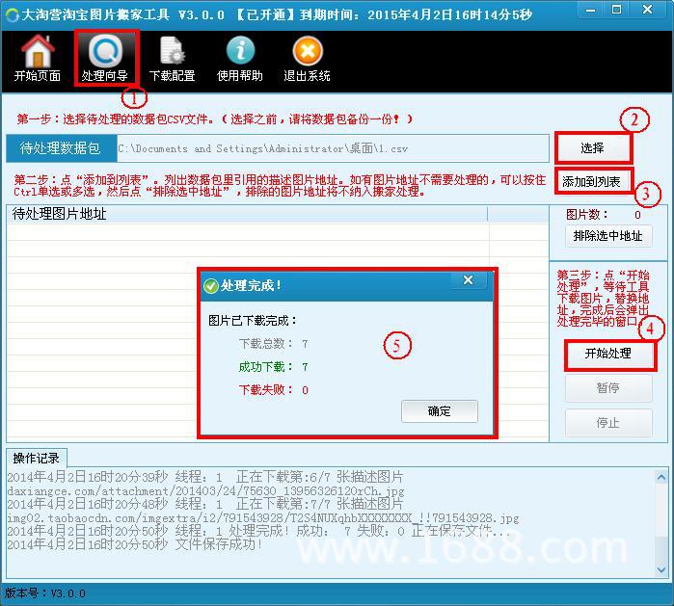Select the 处理向导 wizard icon
This screenshot has width=674, height=606.
[105, 58]
